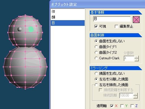Toggle 接続距離を制限する checkbox

point(101,90)
